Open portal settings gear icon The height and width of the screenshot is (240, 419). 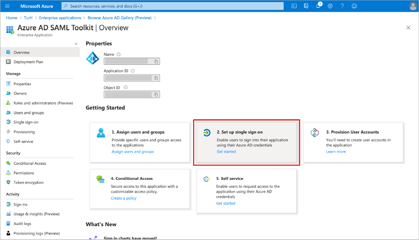[x=330, y=6]
